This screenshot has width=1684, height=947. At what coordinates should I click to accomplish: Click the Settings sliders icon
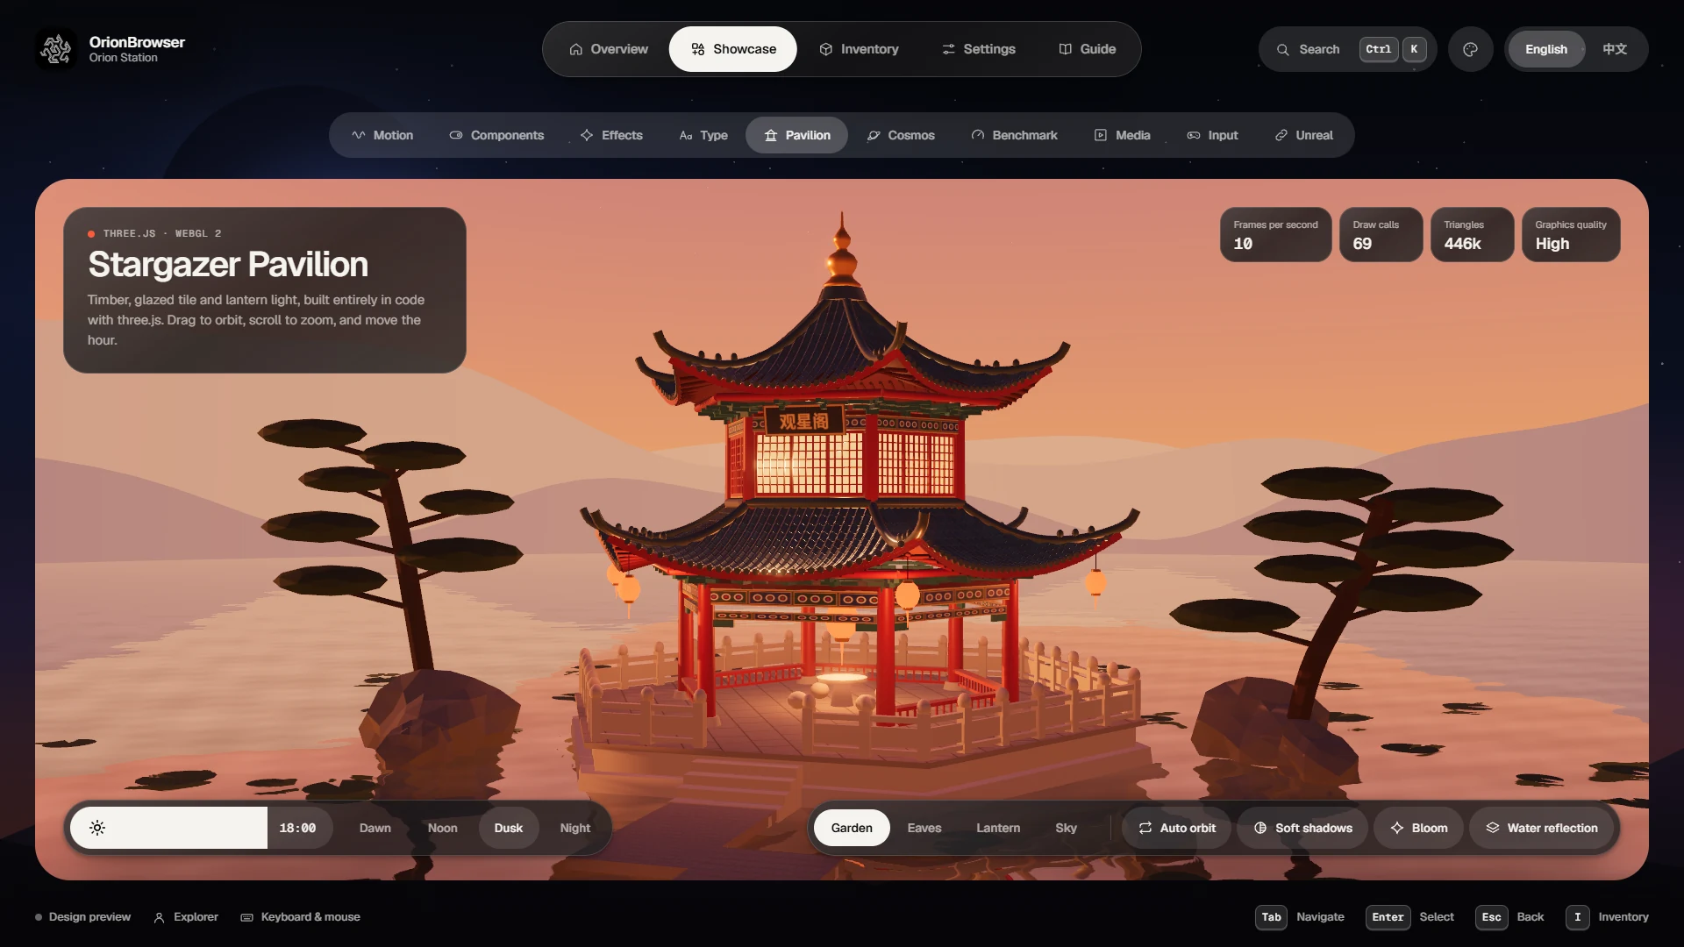click(x=948, y=49)
